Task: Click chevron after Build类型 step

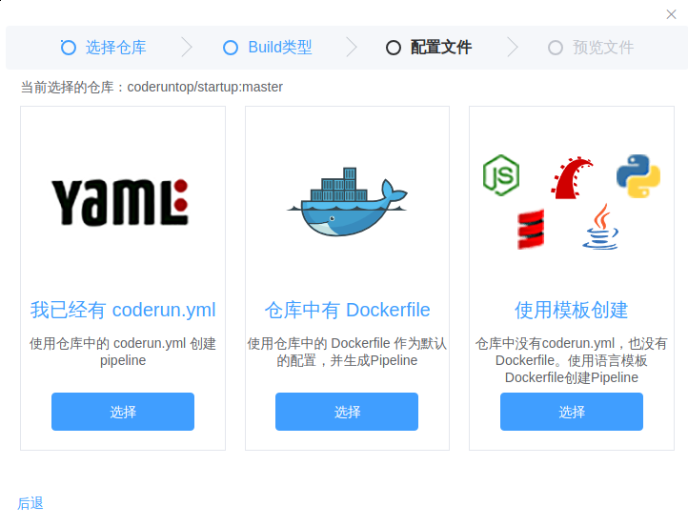Action: tap(352, 48)
